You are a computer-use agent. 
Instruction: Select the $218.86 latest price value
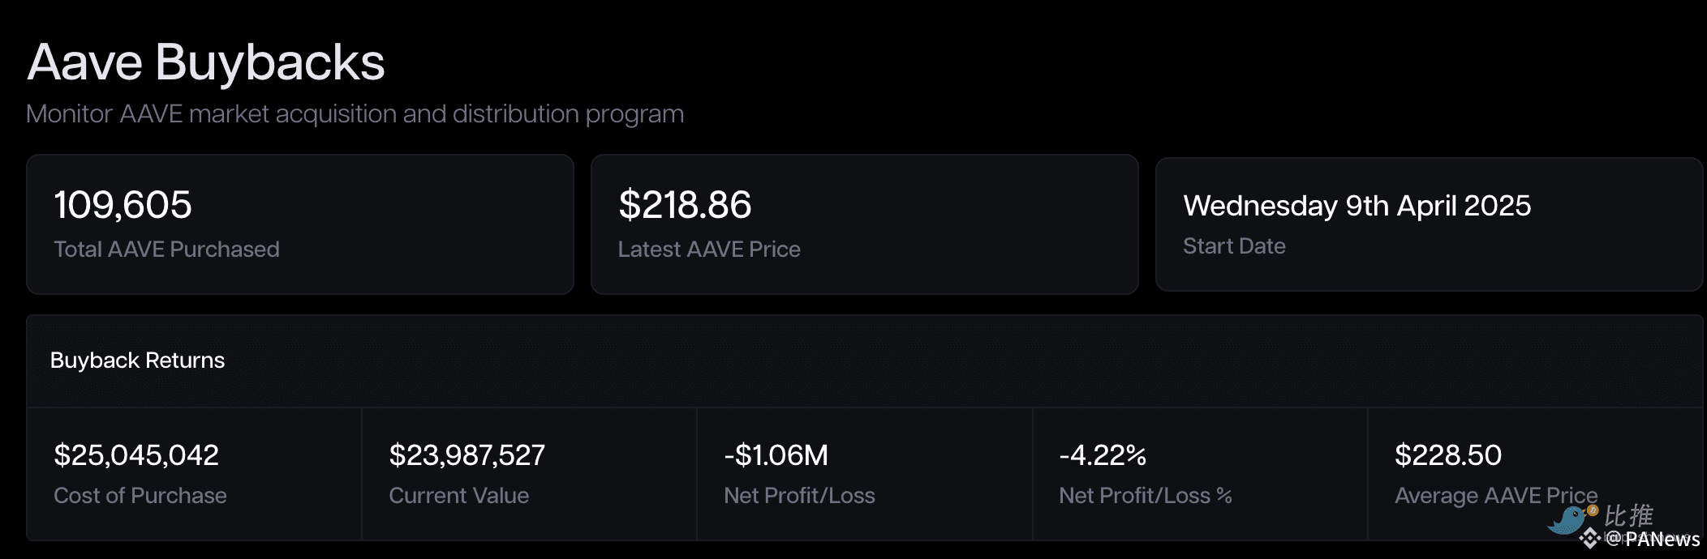[685, 205]
